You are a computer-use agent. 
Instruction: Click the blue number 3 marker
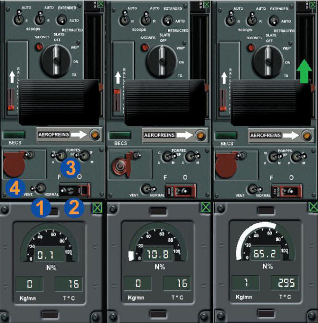[71, 167]
